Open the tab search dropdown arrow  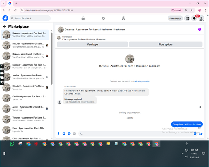pyautogui.click(x=3, y=3)
